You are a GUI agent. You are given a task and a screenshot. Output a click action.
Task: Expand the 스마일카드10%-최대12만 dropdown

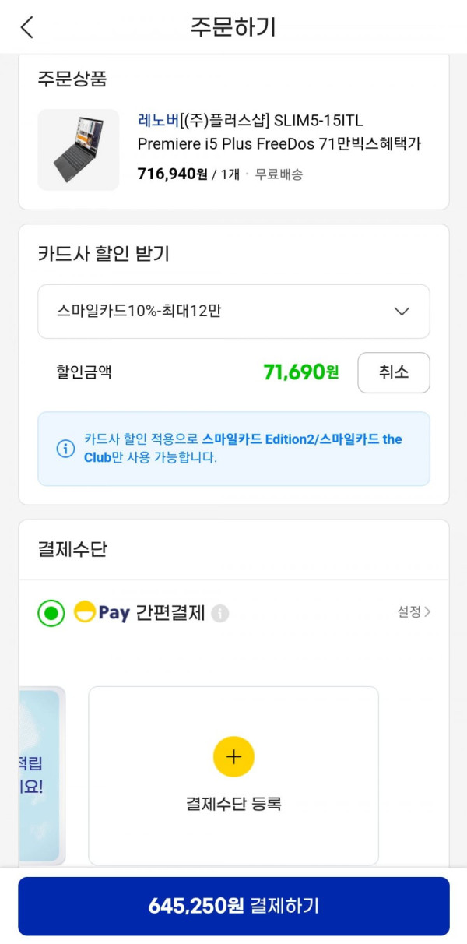[x=233, y=312]
